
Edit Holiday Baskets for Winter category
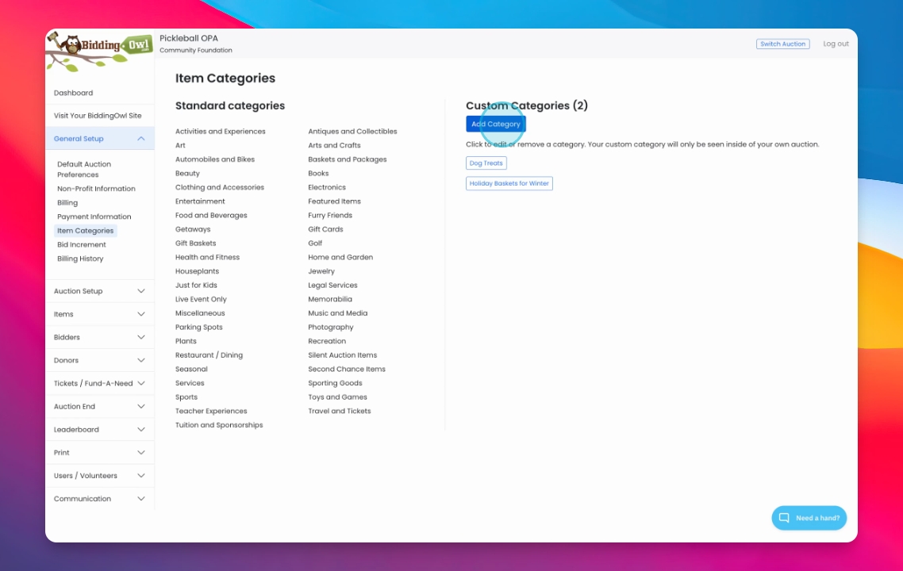click(x=509, y=183)
